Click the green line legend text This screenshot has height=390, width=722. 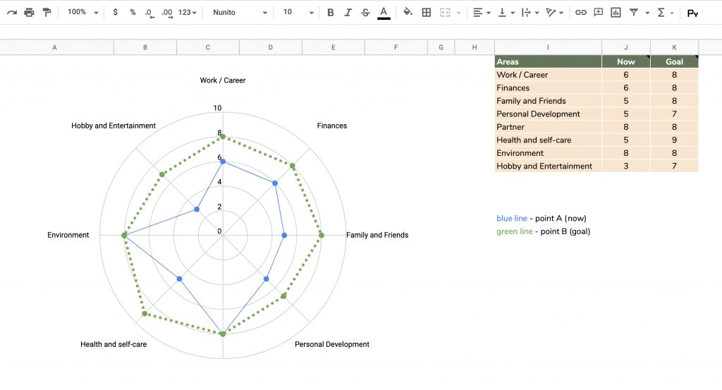pos(514,231)
